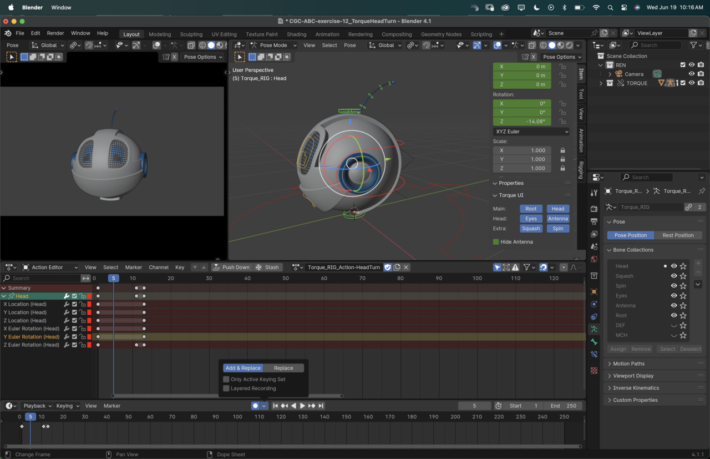Expand the Motion Paths panel
The width and height of the screenshot is (710, 459).
coord(628,364)
